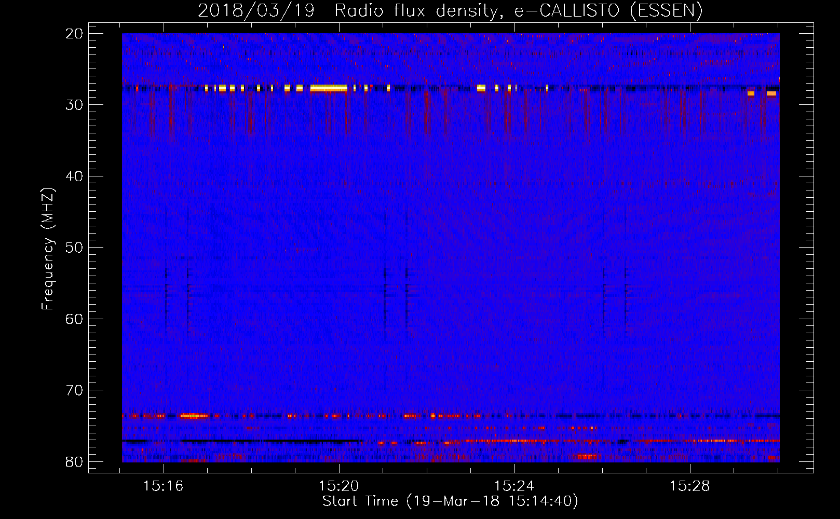Click the 15:24 time tick label
The image size is (840, 519).
[514, 486]
